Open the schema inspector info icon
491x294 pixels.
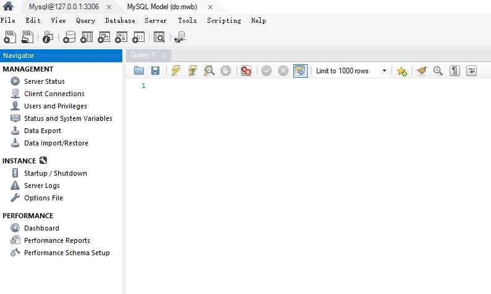(48, 37)
